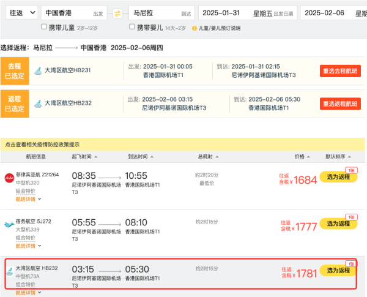
Task: Click the orange info icon for child booking notes
Action: pos(195,28)
